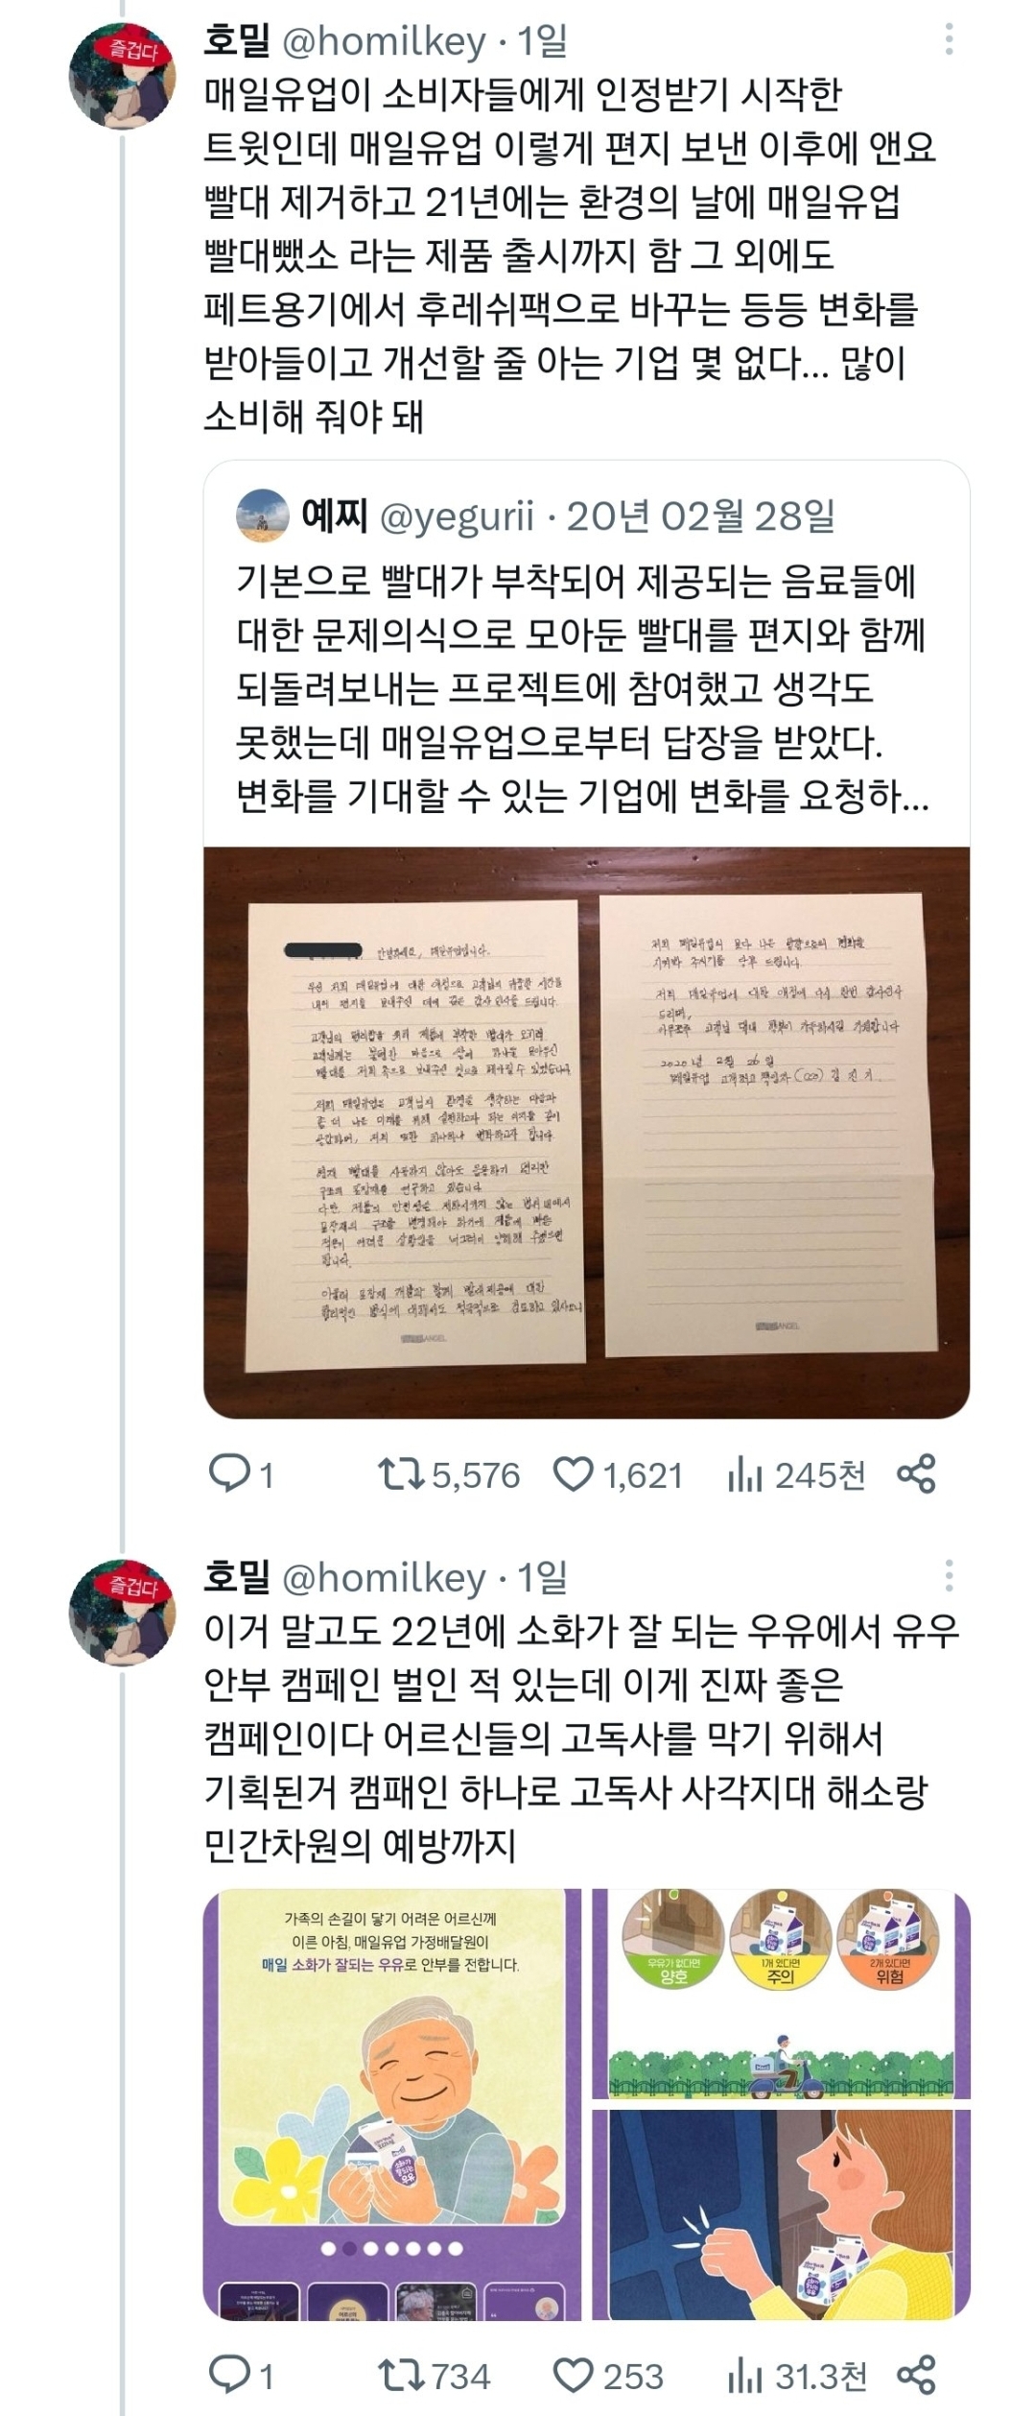View the handwritten letter photo
The image size is (1034, 2416).
pyautogui.click(x=586, y=1132)
